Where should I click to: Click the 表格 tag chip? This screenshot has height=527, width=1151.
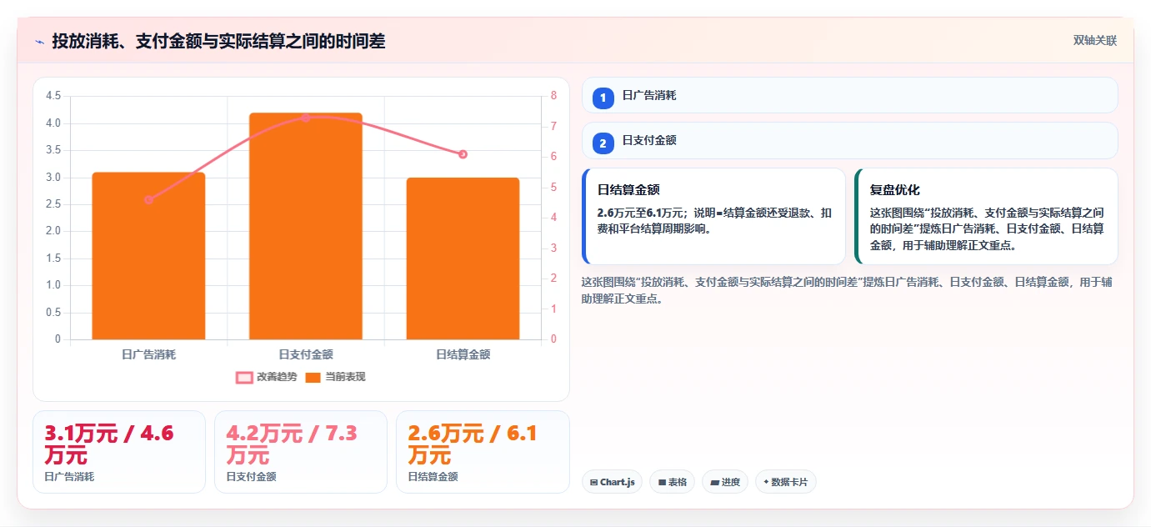coord(672,482)
